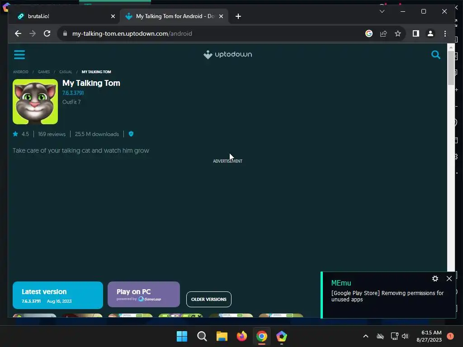The image size is (463, 347).
Task: Open File Explorer from taskbar
Action: pos(222,336)
